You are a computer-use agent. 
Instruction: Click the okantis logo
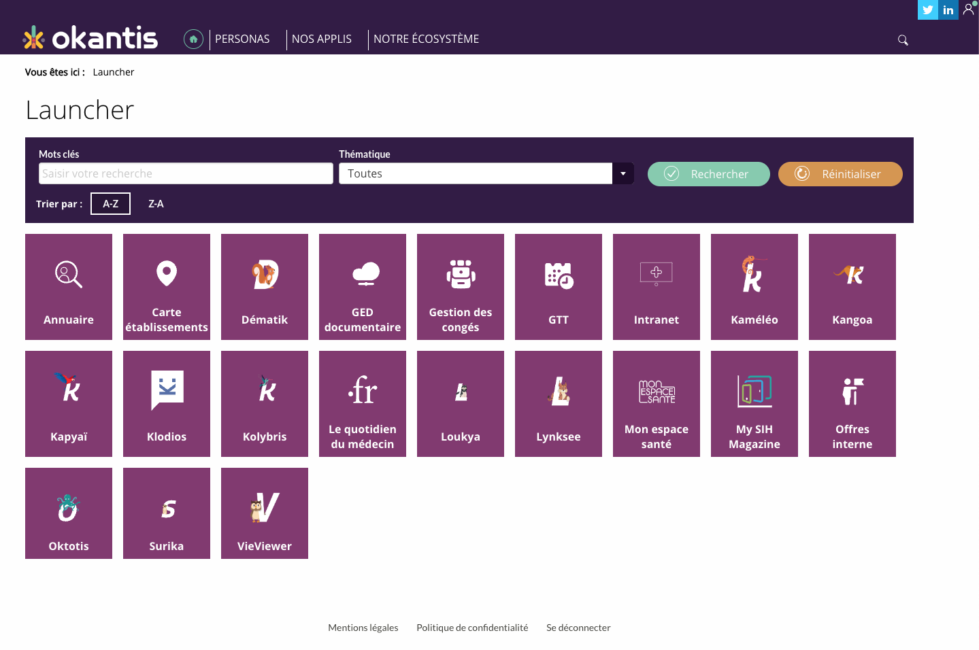(90, 38)
